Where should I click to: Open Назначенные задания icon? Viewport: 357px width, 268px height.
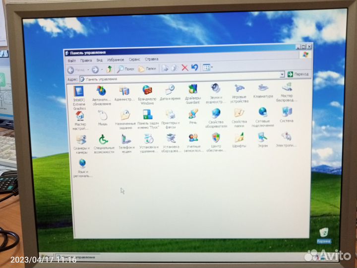tap(125, 120)
